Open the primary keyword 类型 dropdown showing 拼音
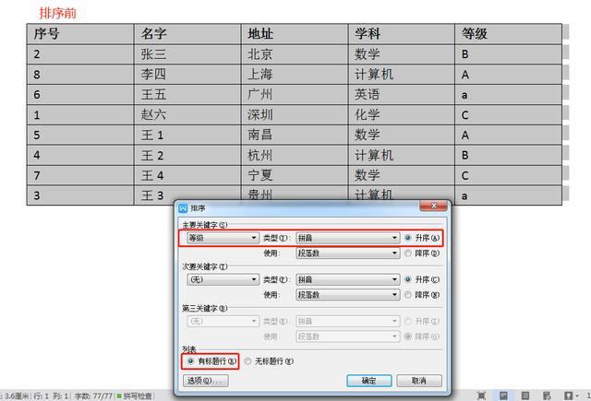This screenshot has width=591, height=401. pos(347,238)
